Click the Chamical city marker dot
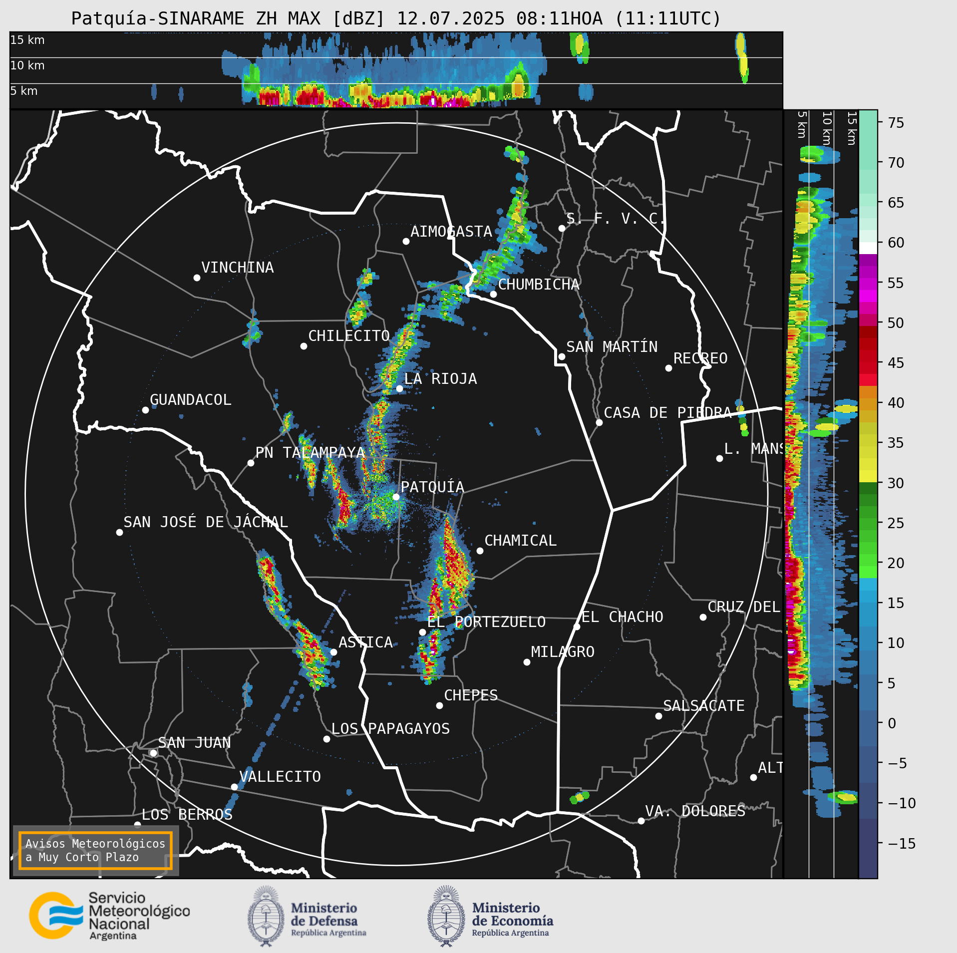 pos(480,551)
